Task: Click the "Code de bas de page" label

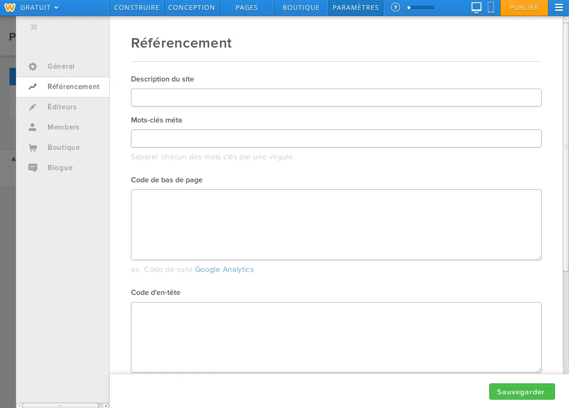Action: click(167, 180)
